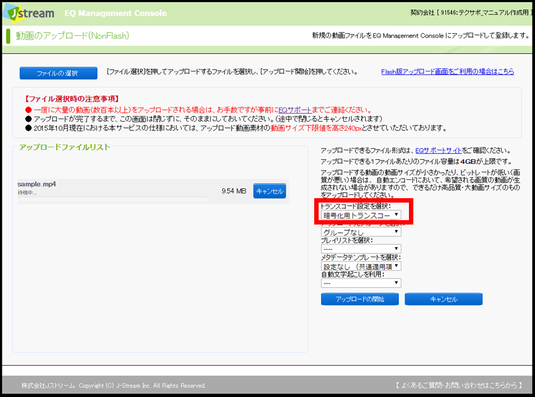
Task: Open the よくあるご質問・お問い合わせ footer link
Action: pyautogui.click(x=460, y=385)
